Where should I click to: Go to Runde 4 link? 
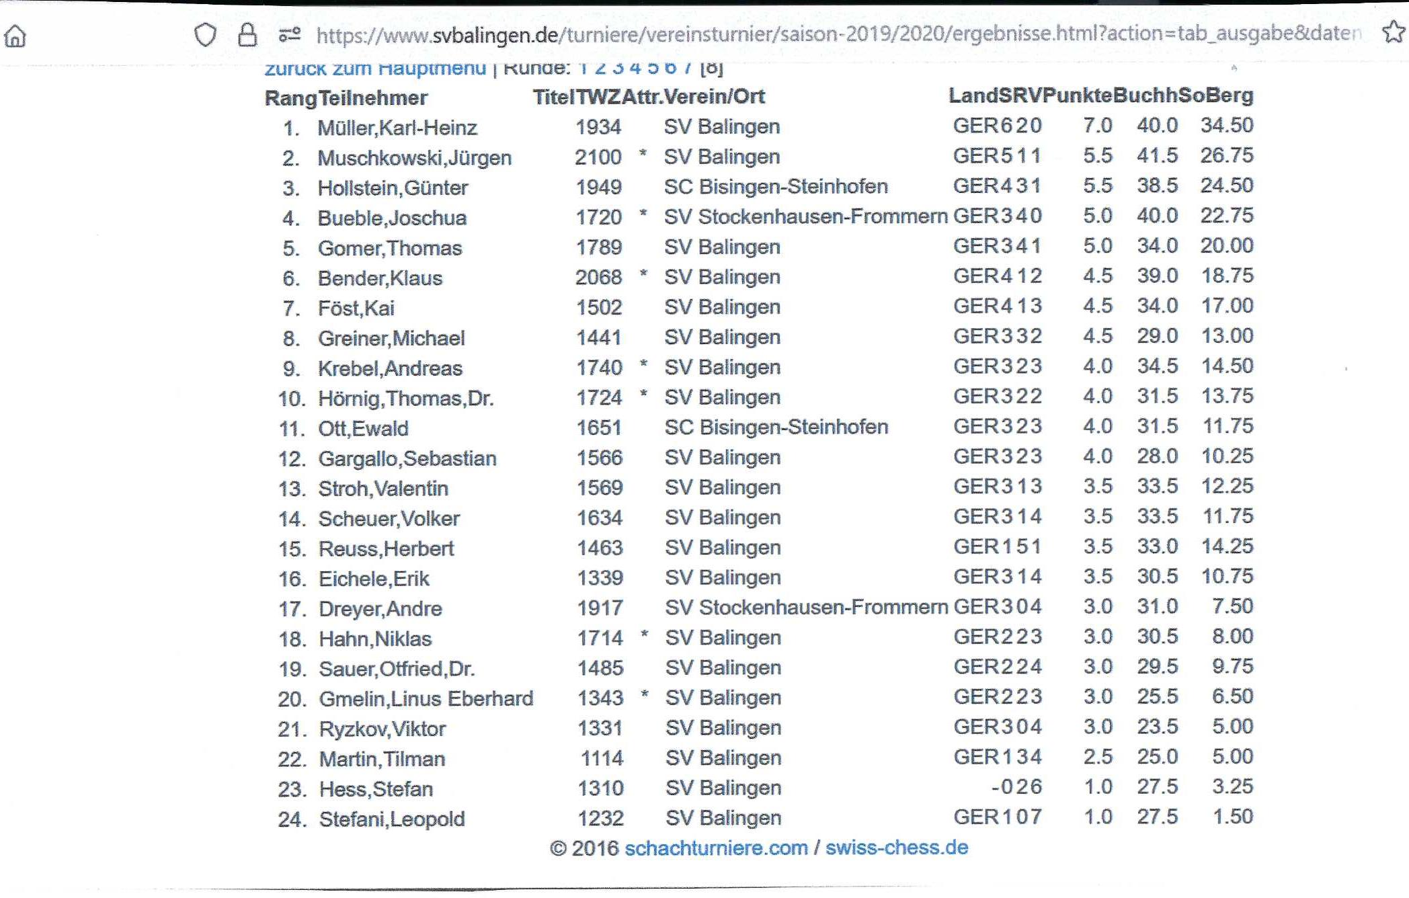[635, 68]
